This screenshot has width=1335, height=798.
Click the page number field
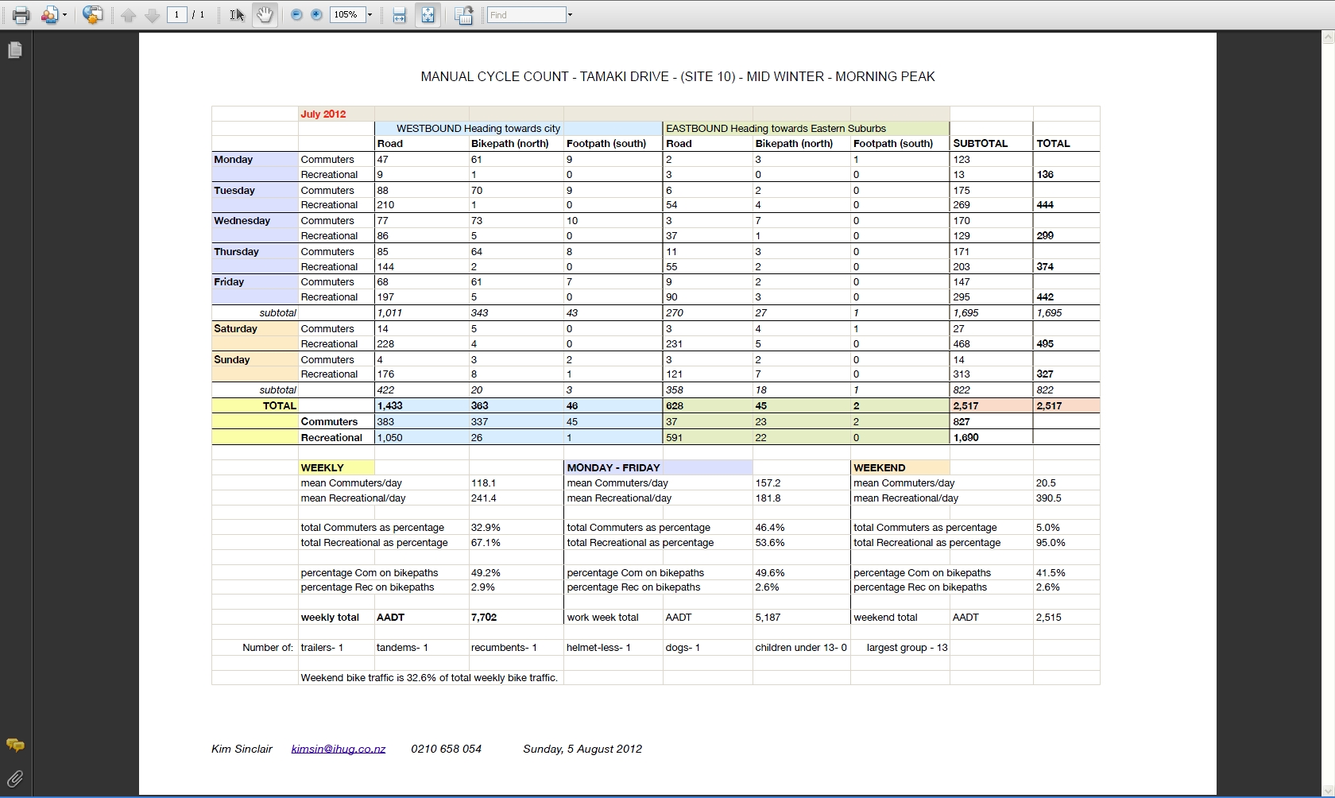(x=177, y=15)
